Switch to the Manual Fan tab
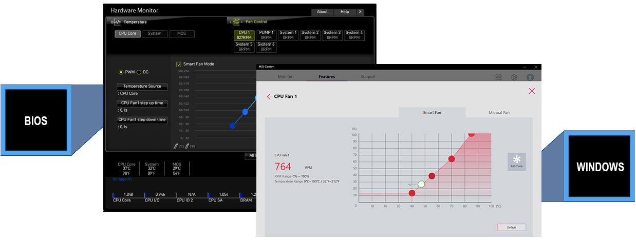The height and width of the screenshot is (244, 636). click(499, 112)
